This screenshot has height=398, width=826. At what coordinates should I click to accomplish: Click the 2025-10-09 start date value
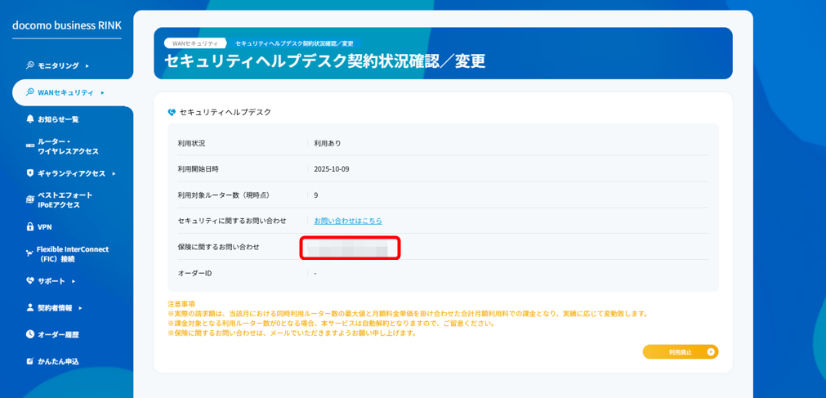332,168
